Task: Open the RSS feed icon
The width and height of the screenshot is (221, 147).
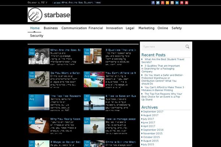Action: (167, 3)
